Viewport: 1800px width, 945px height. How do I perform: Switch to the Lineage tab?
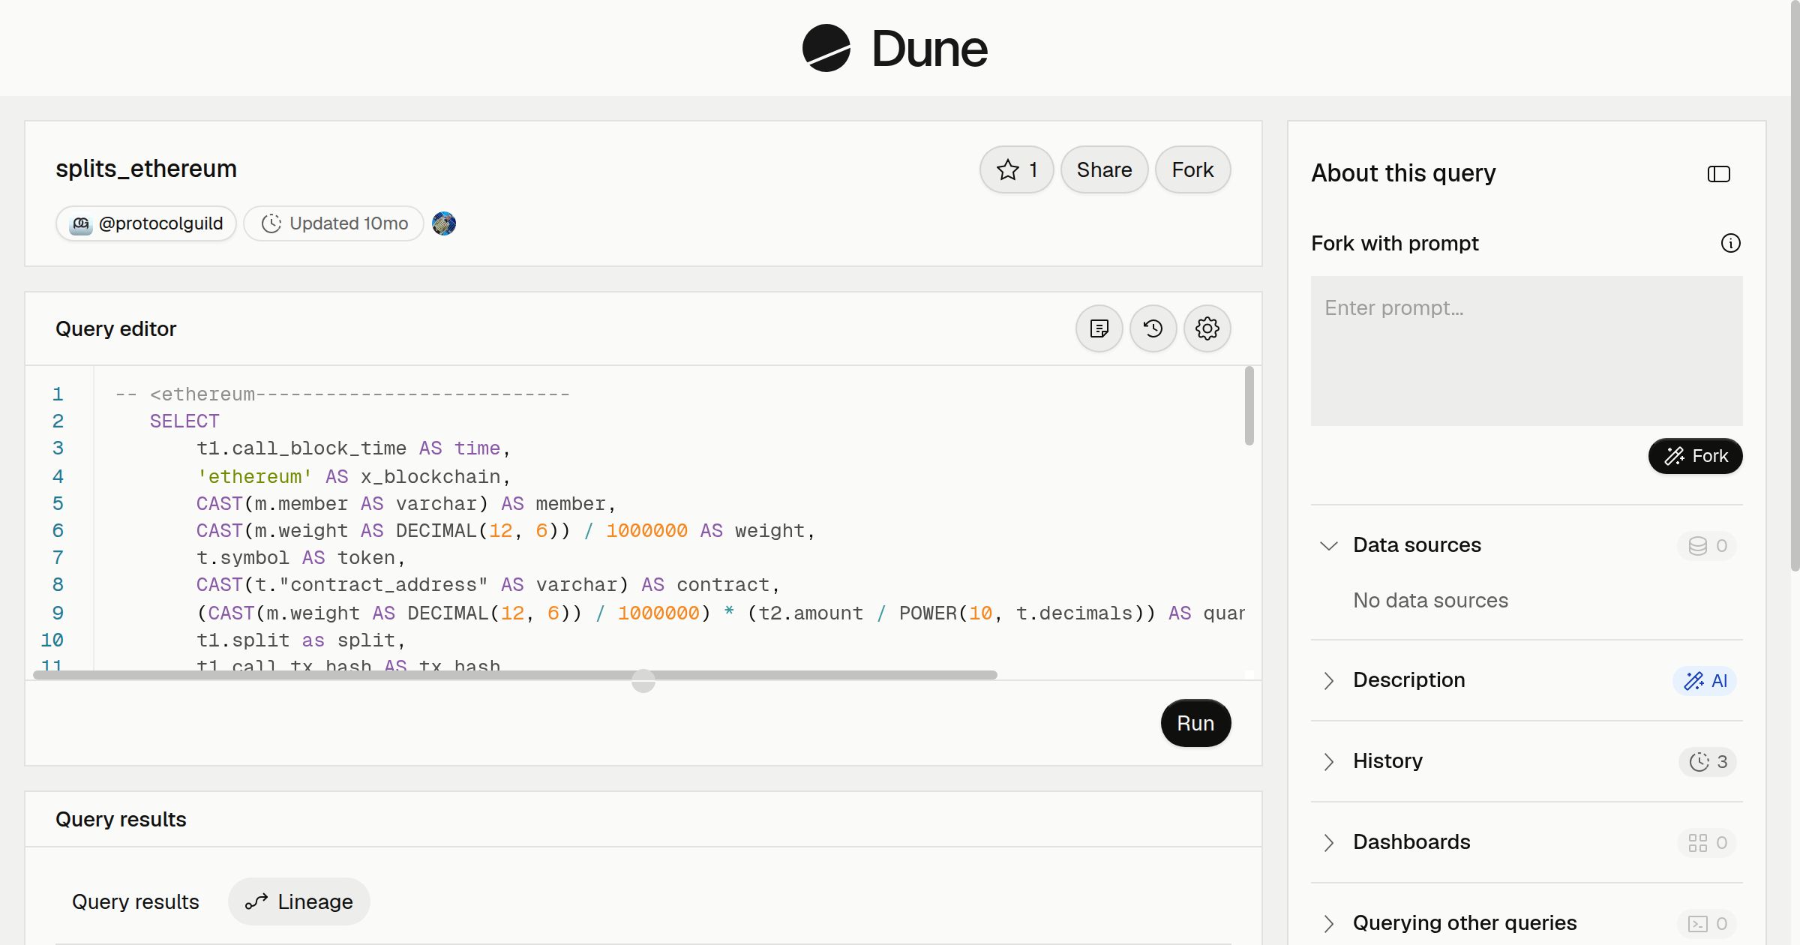299,901
